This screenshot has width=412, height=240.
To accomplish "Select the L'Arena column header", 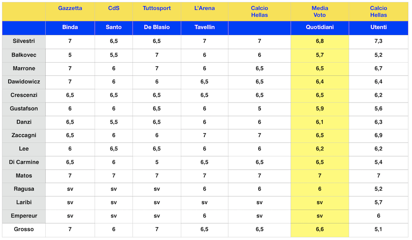I will (204, 8).
